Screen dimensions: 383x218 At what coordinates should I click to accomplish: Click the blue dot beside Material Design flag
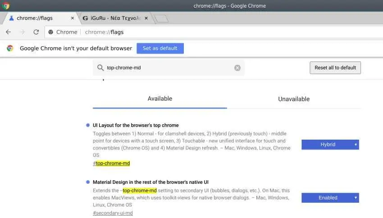pyautogui.click(x=88, y=182)
